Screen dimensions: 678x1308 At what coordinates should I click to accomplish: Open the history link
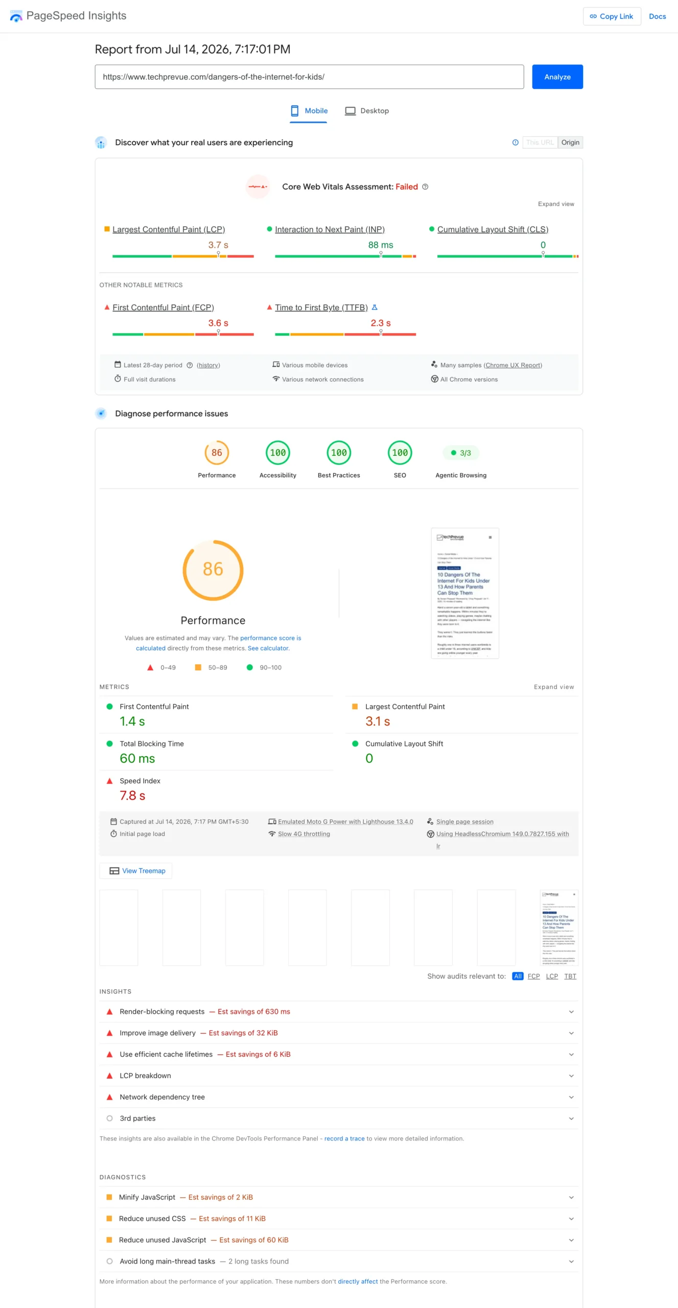click(208, 365)
